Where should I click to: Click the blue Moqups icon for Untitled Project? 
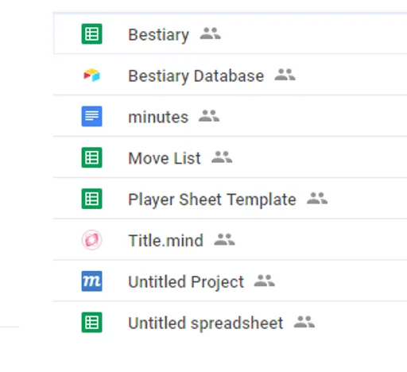coord(91,281)
